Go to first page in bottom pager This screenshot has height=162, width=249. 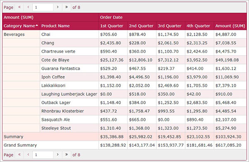20,155
